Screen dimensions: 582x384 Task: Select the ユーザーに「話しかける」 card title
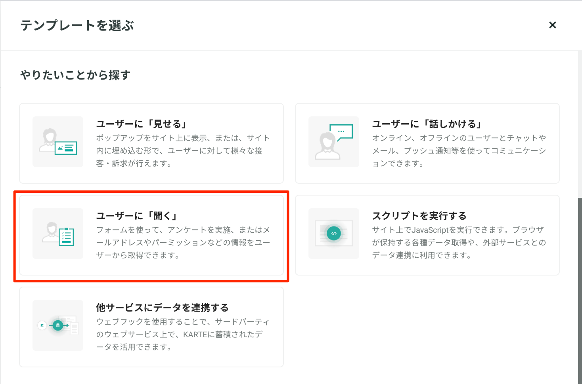pos(427,124)
